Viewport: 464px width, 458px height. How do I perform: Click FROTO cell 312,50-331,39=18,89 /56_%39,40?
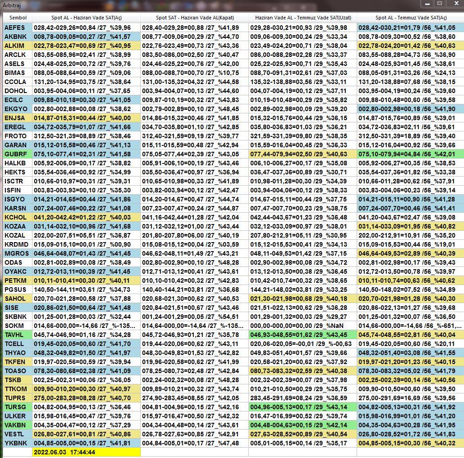coord(411,136)
